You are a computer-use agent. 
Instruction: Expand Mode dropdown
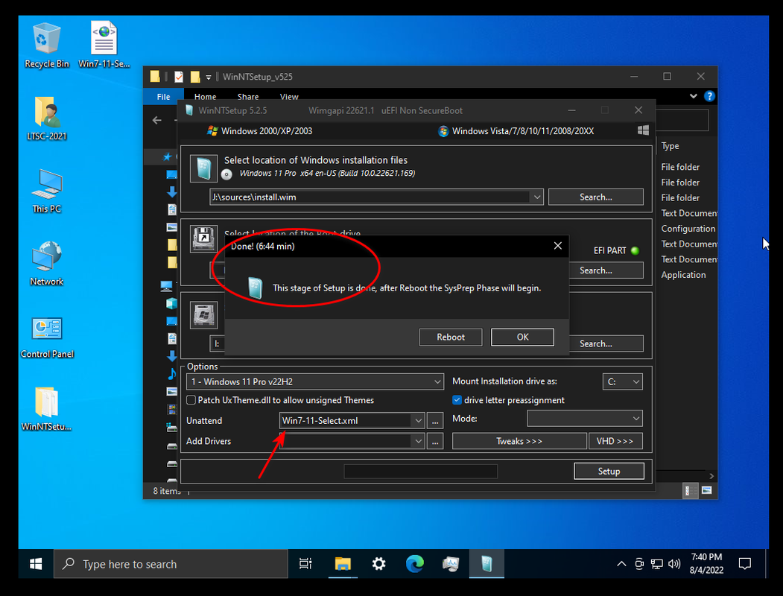(635, 418)
